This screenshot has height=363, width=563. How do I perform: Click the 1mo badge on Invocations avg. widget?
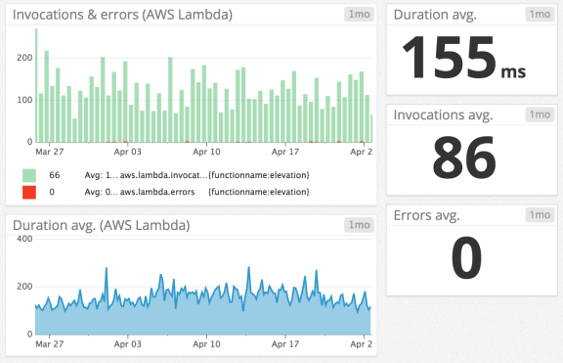point(540,114)
